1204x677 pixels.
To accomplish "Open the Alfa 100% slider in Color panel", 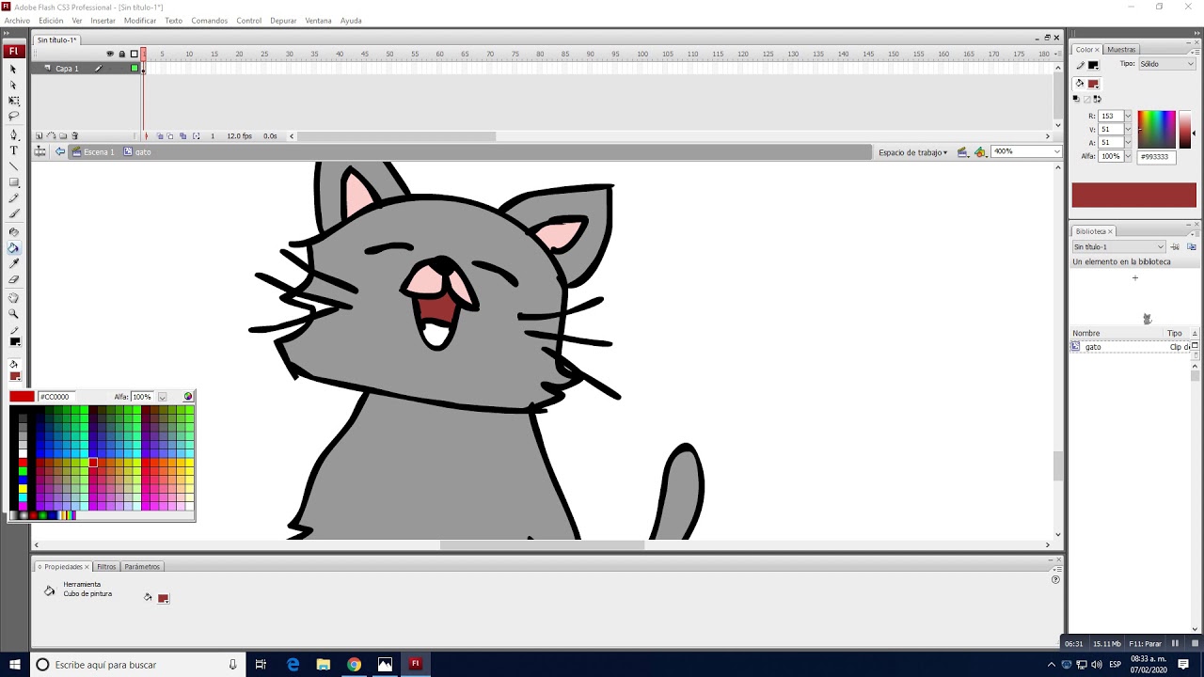I will 1128,156.
